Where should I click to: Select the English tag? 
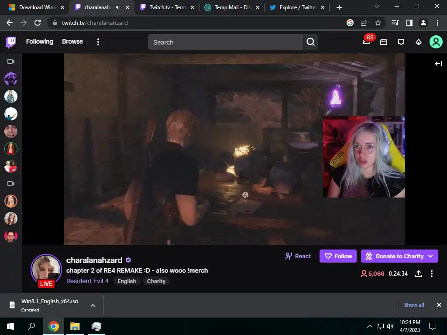(x=127, y=281)
